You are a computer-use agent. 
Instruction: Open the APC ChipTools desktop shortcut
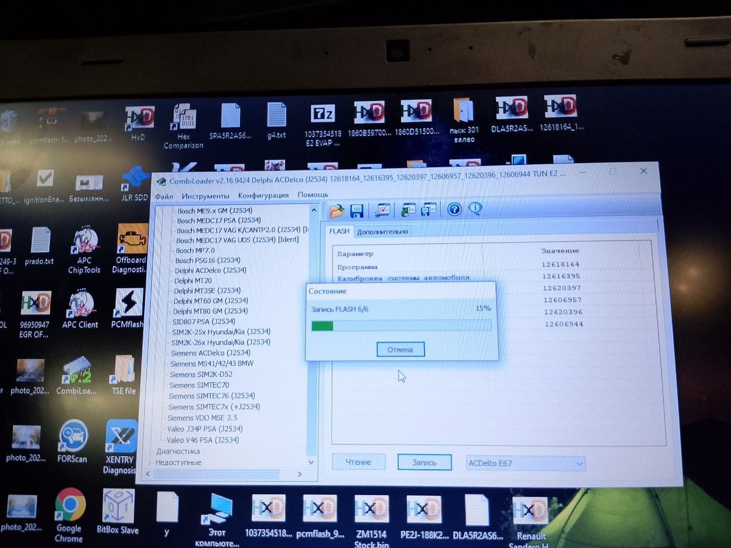85,250
